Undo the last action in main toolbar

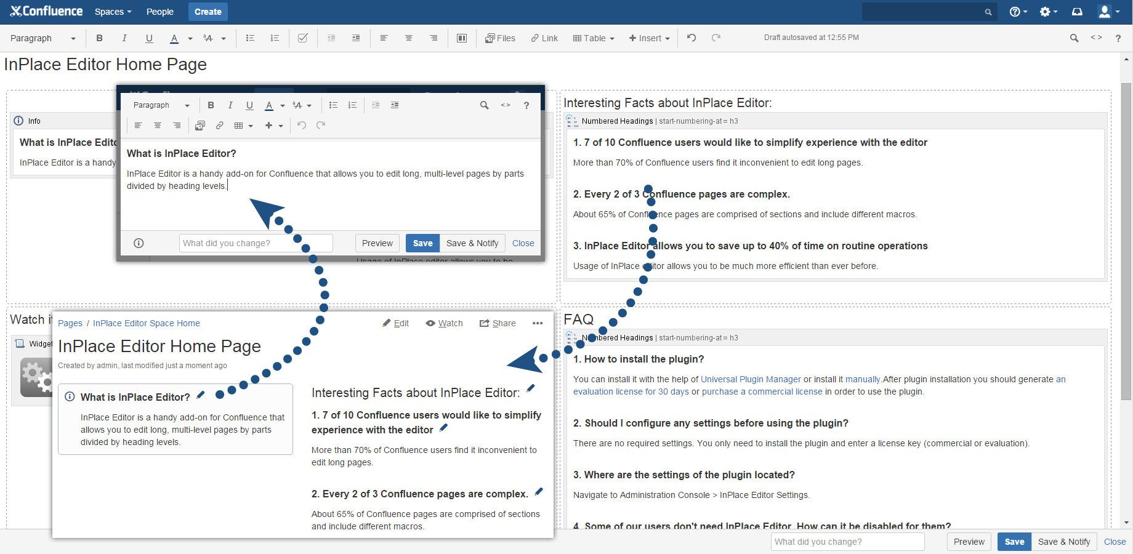[x=691, y=38]
